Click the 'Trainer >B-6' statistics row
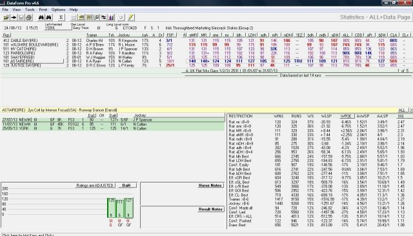This screenshot has height=236, width=413. (x=317, y=199)
